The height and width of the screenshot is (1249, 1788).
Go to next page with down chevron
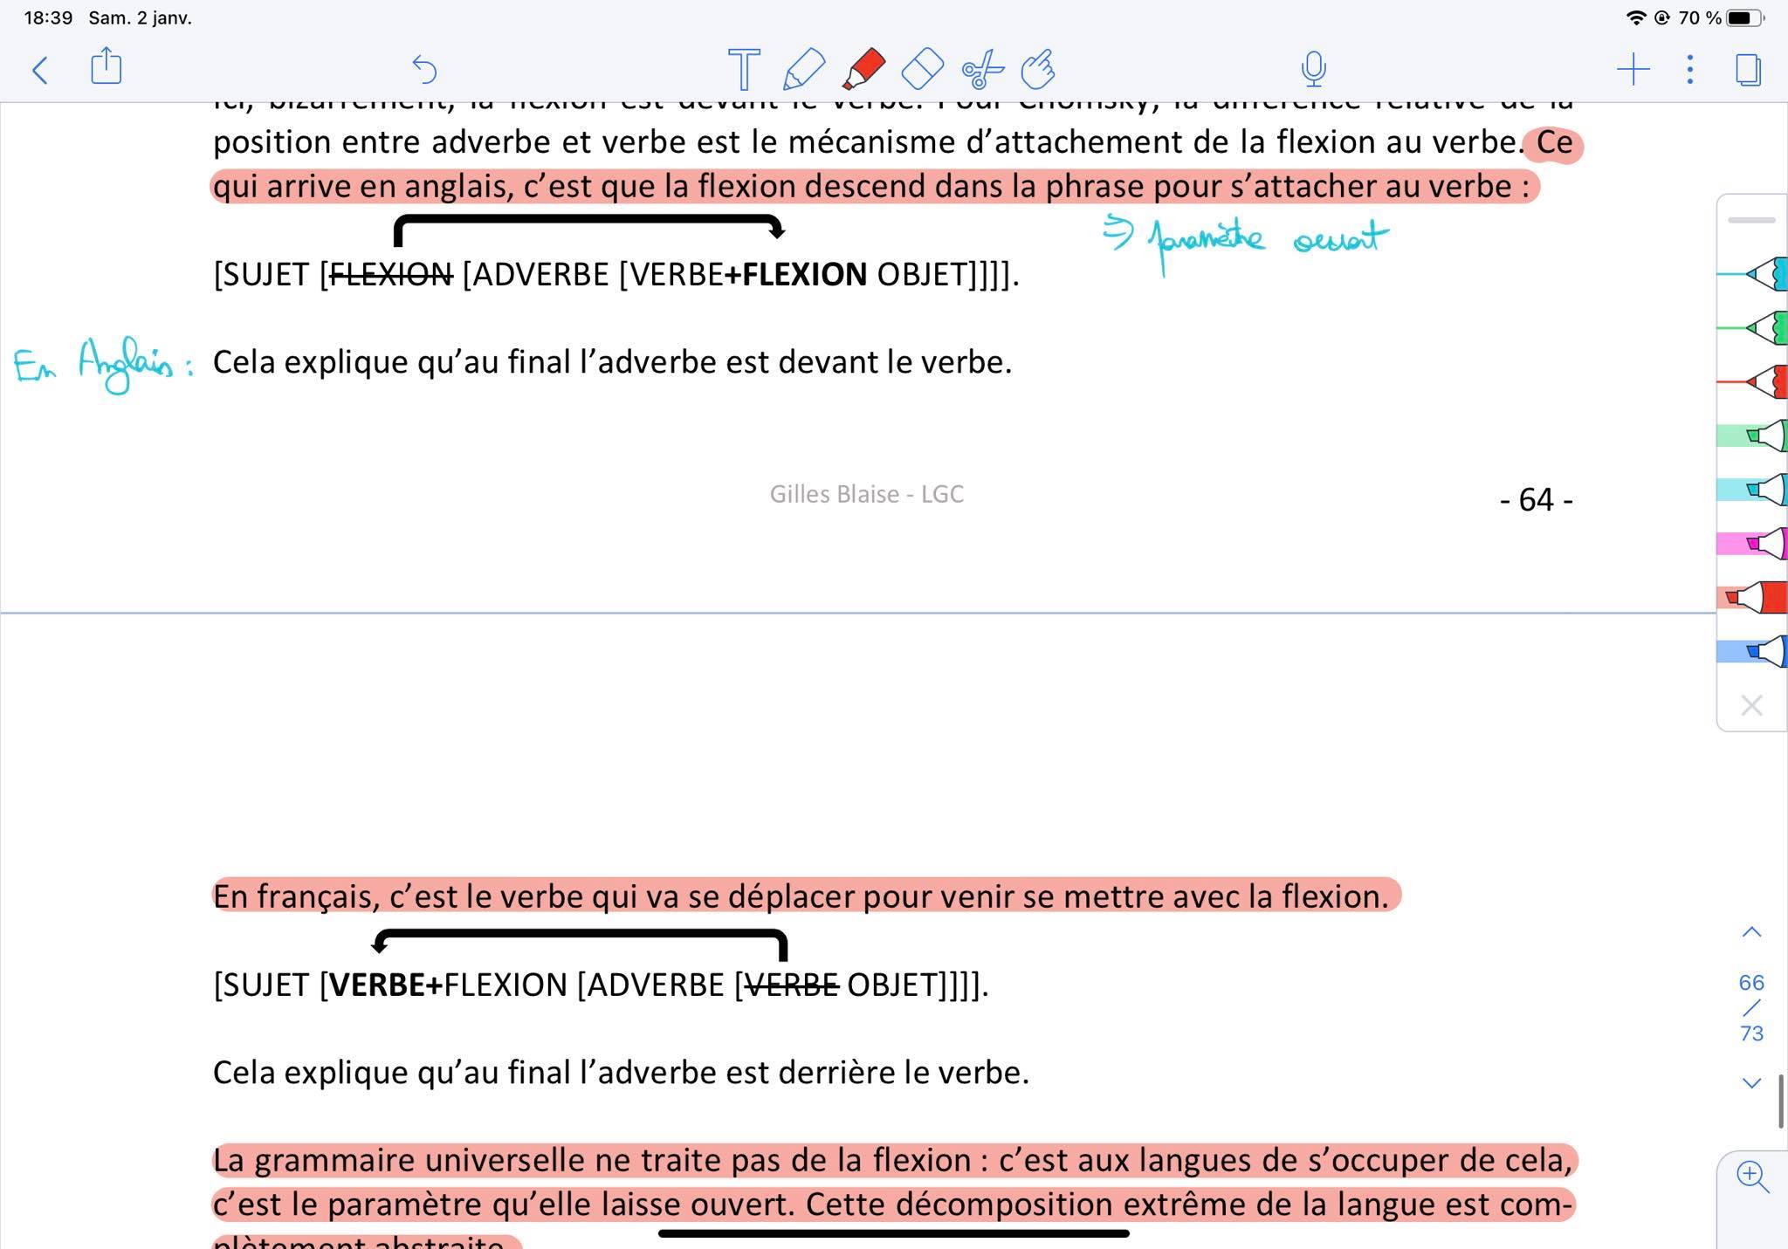click(x=1751, y=1083)
